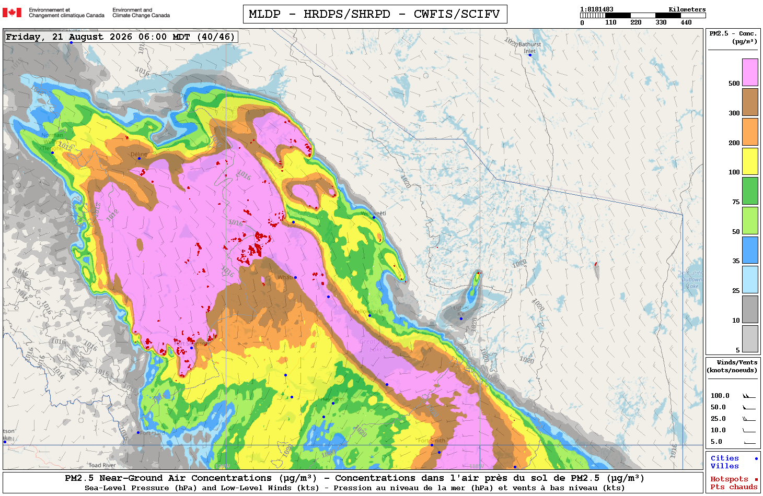Click the Canadian flag logo
763x496 pixels.
tap(12, 13)
